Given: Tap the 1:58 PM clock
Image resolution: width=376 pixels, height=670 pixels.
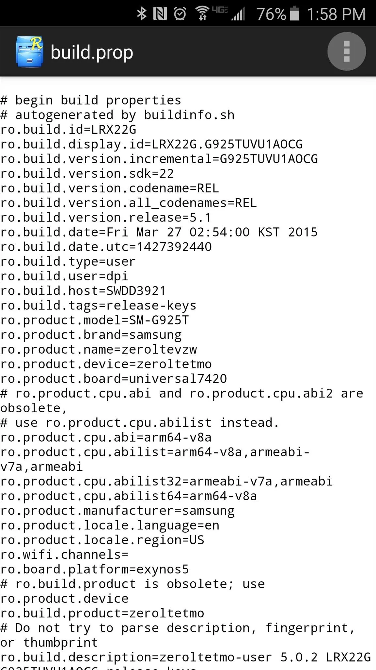Looking at the screenshot, I should tap(336, 14).
